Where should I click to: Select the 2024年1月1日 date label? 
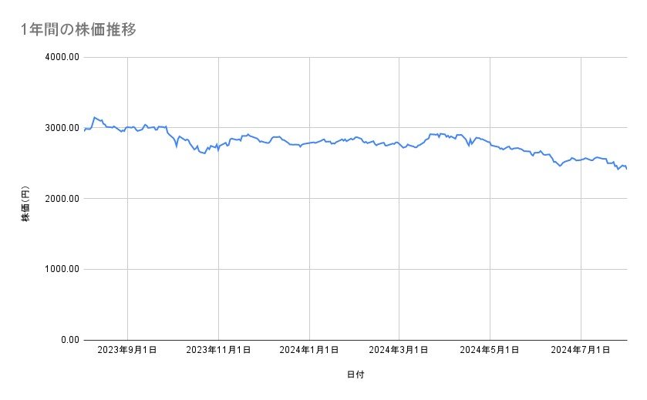pyautogui.click(x=309, y=351)
